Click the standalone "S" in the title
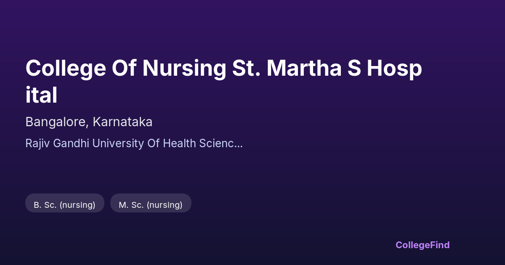 coord(354,69)
